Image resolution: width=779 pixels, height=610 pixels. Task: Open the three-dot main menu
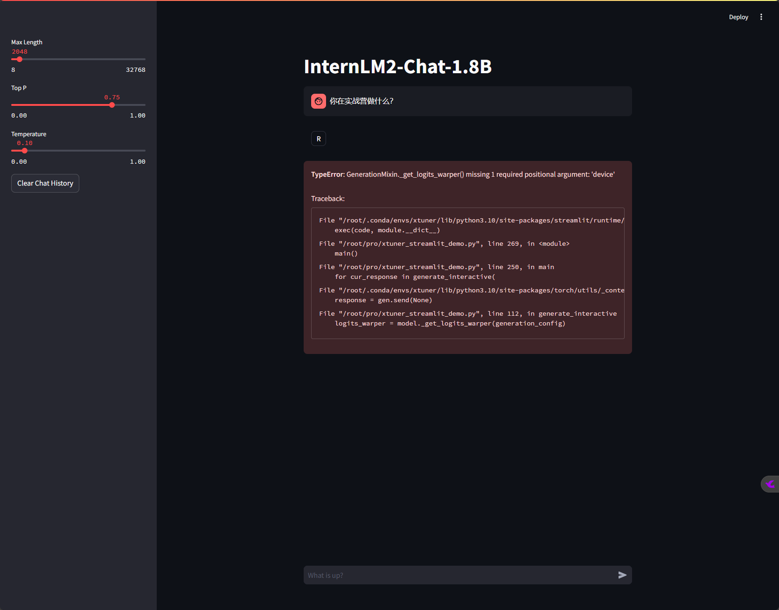point(761,17)
